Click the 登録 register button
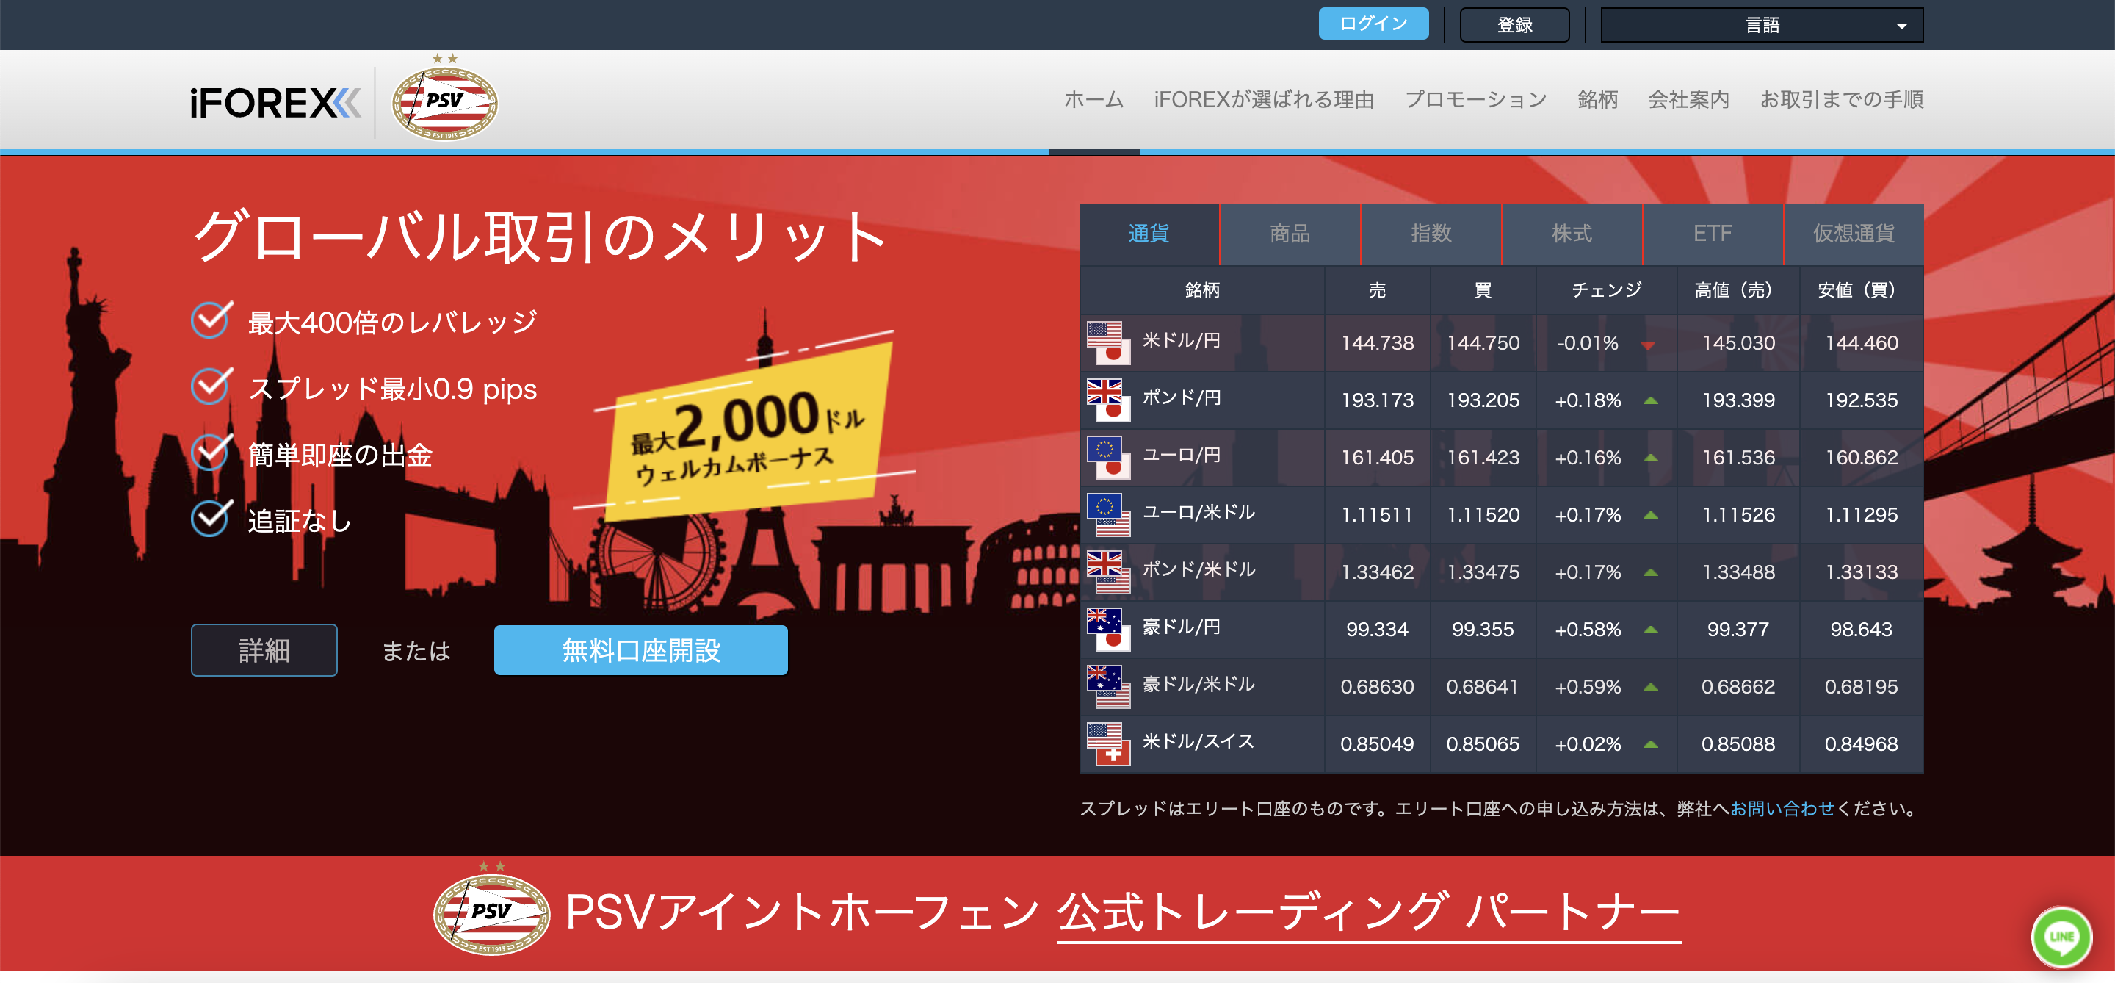Image resolution: width=2115 pixels, height=983 pixels. (x=1515, y=25)
